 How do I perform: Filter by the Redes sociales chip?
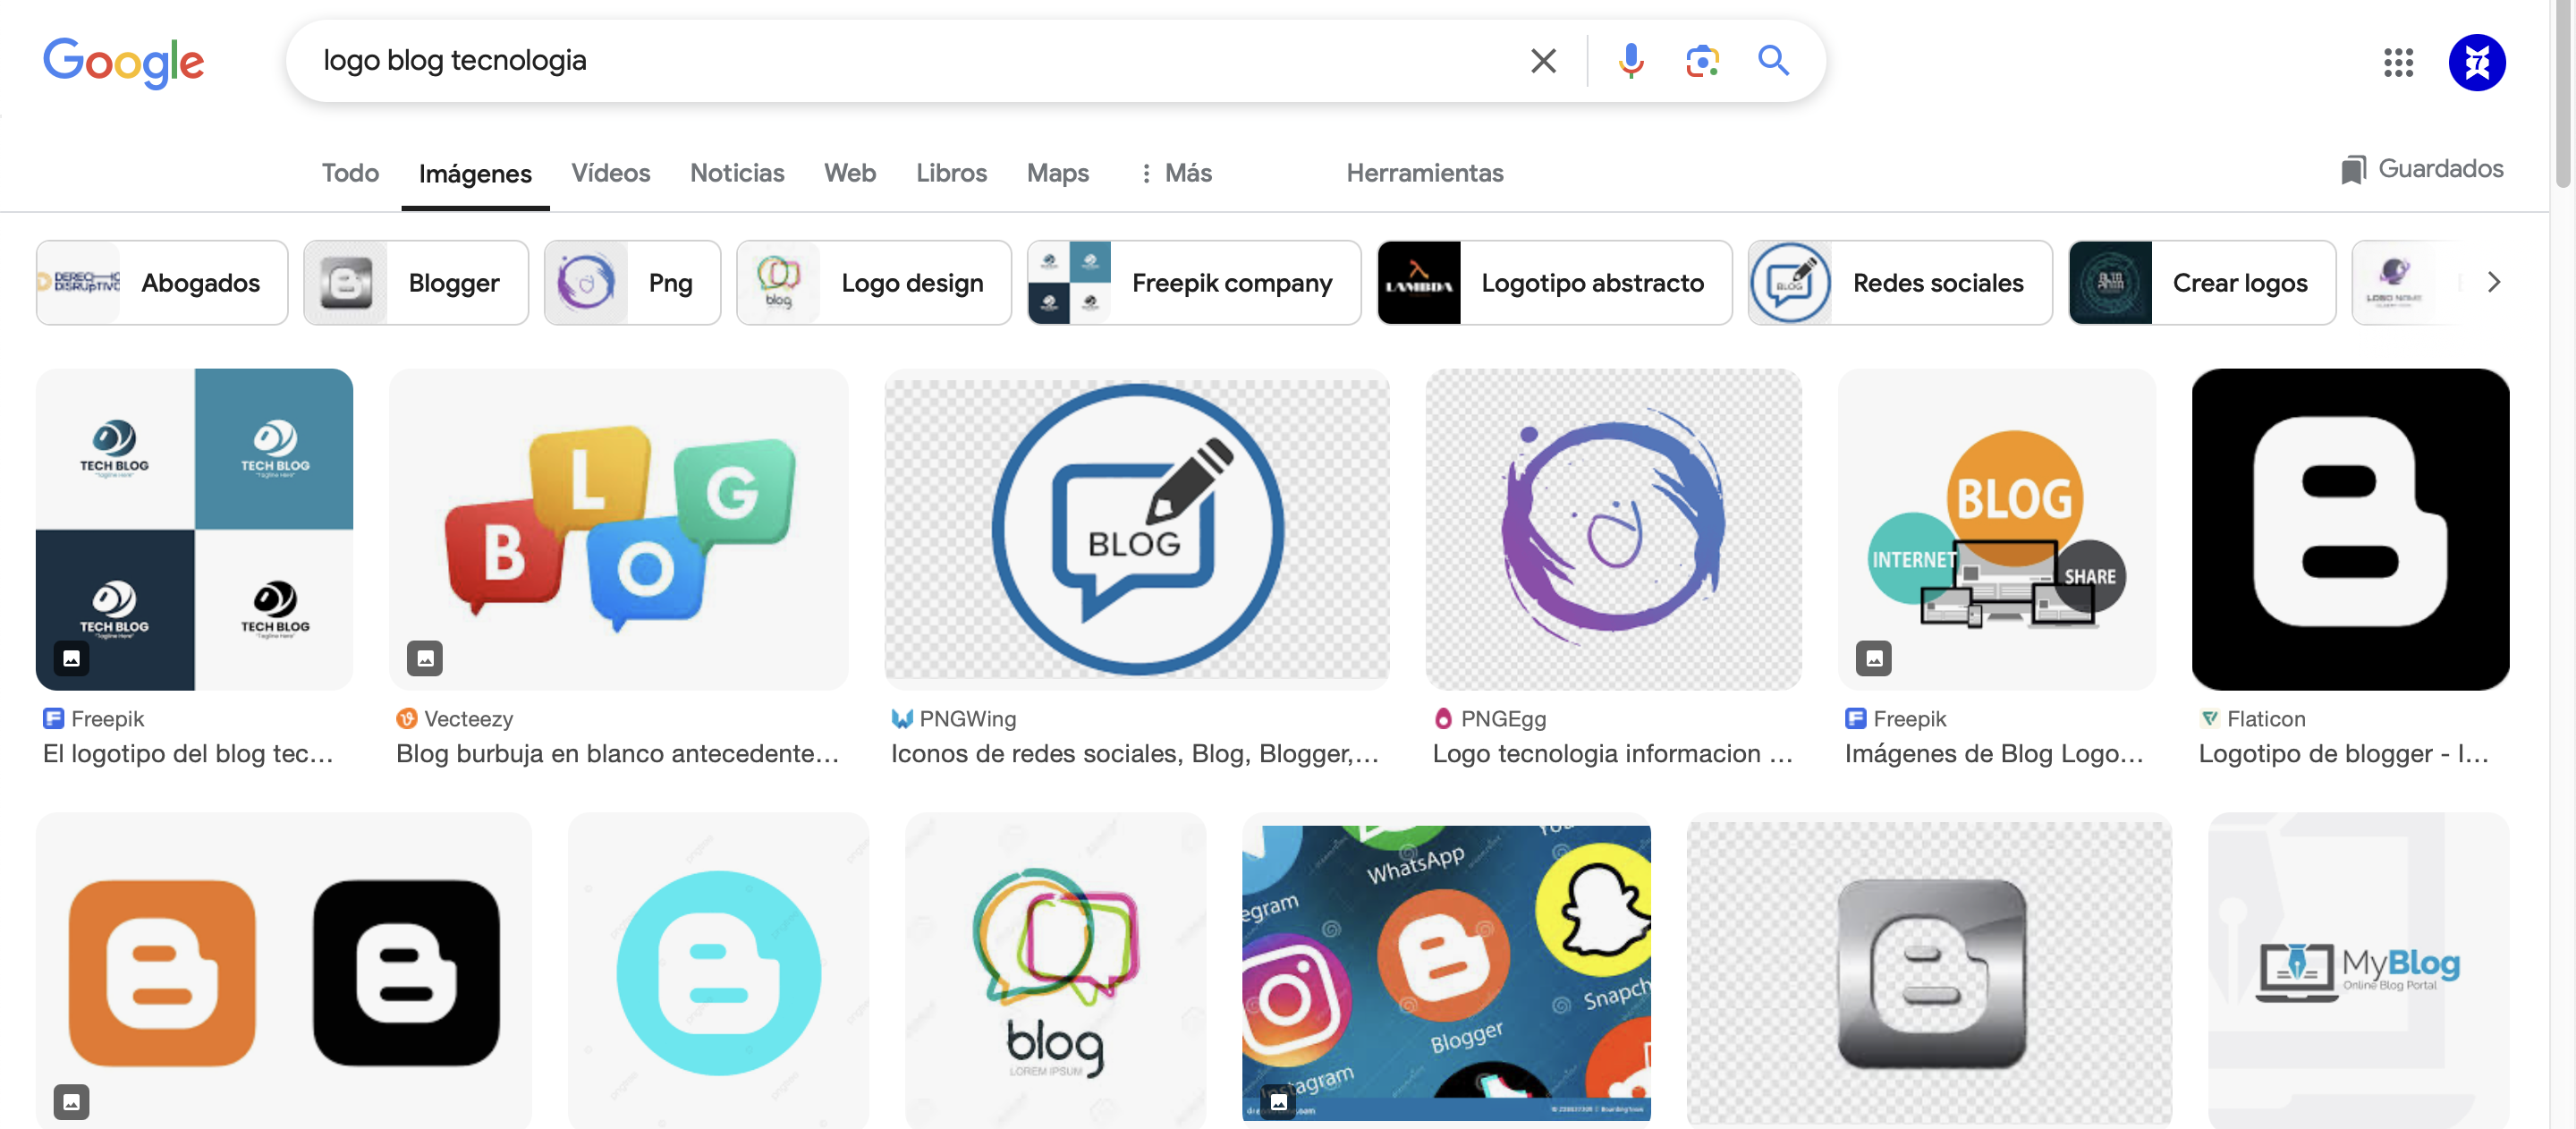(x=1900, y=283)
